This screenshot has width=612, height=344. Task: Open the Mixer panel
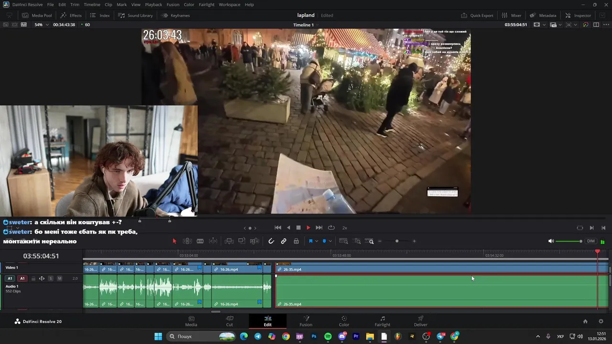[511, 15]
